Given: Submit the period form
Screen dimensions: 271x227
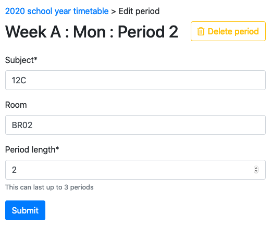Looking at the screenshot, I should (25, 210).
